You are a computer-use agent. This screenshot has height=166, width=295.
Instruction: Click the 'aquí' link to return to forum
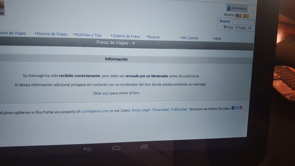tap(106, 93)
